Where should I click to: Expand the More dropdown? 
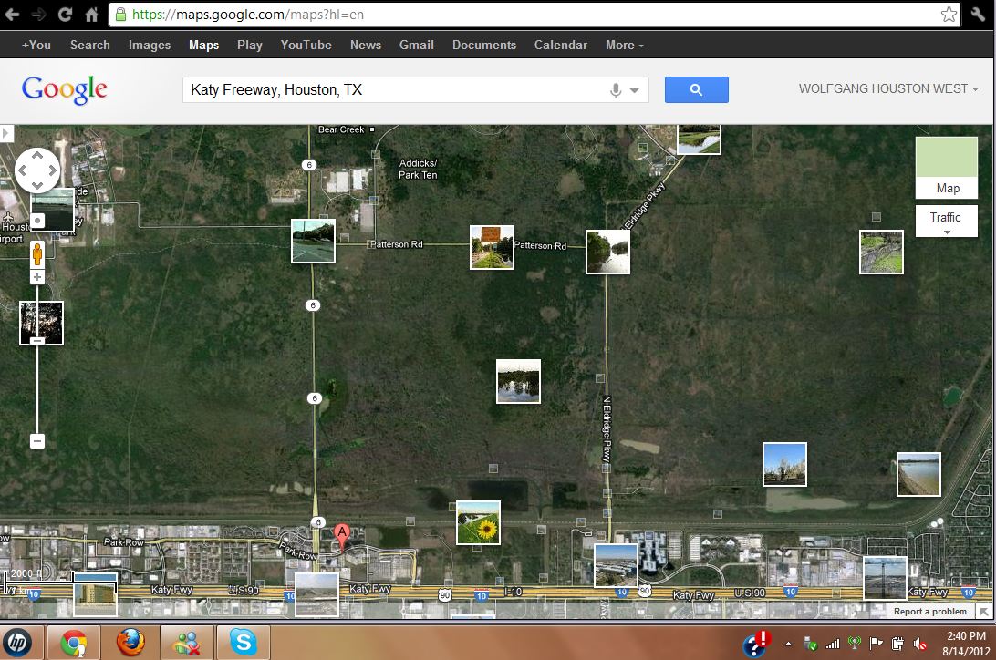[x=625, y=45]
